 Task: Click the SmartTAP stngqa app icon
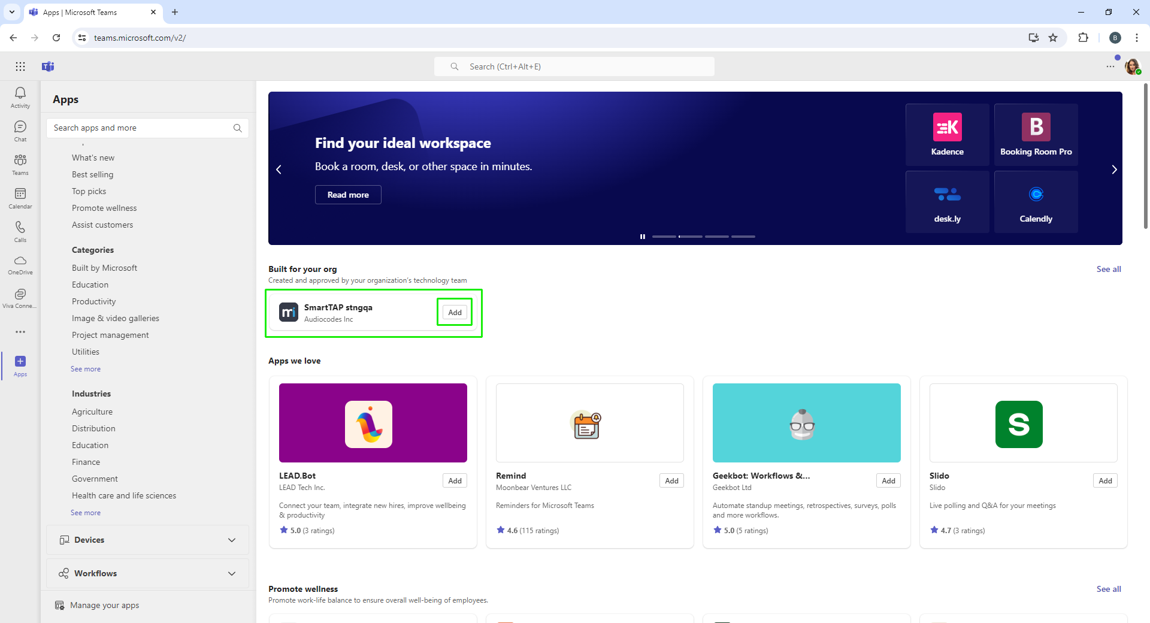(x=288, y=312)
